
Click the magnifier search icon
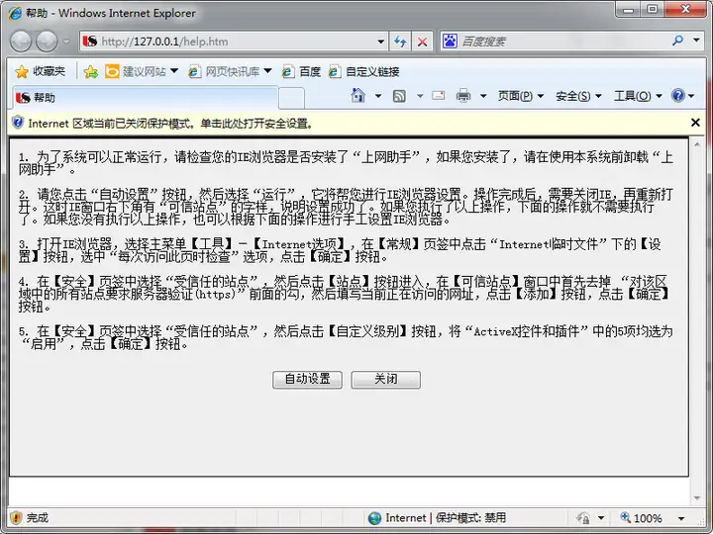tap(677, 41)
